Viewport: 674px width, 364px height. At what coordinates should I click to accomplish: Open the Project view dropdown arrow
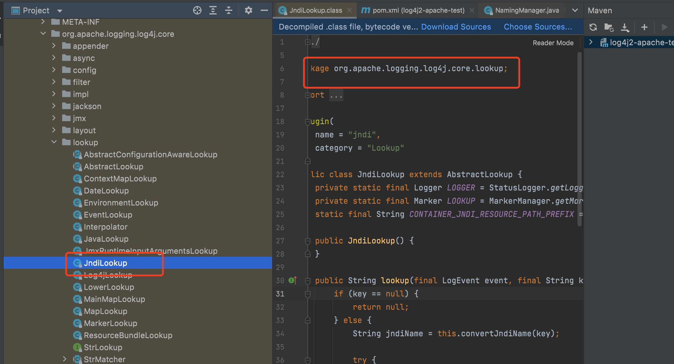click(60, 11)
